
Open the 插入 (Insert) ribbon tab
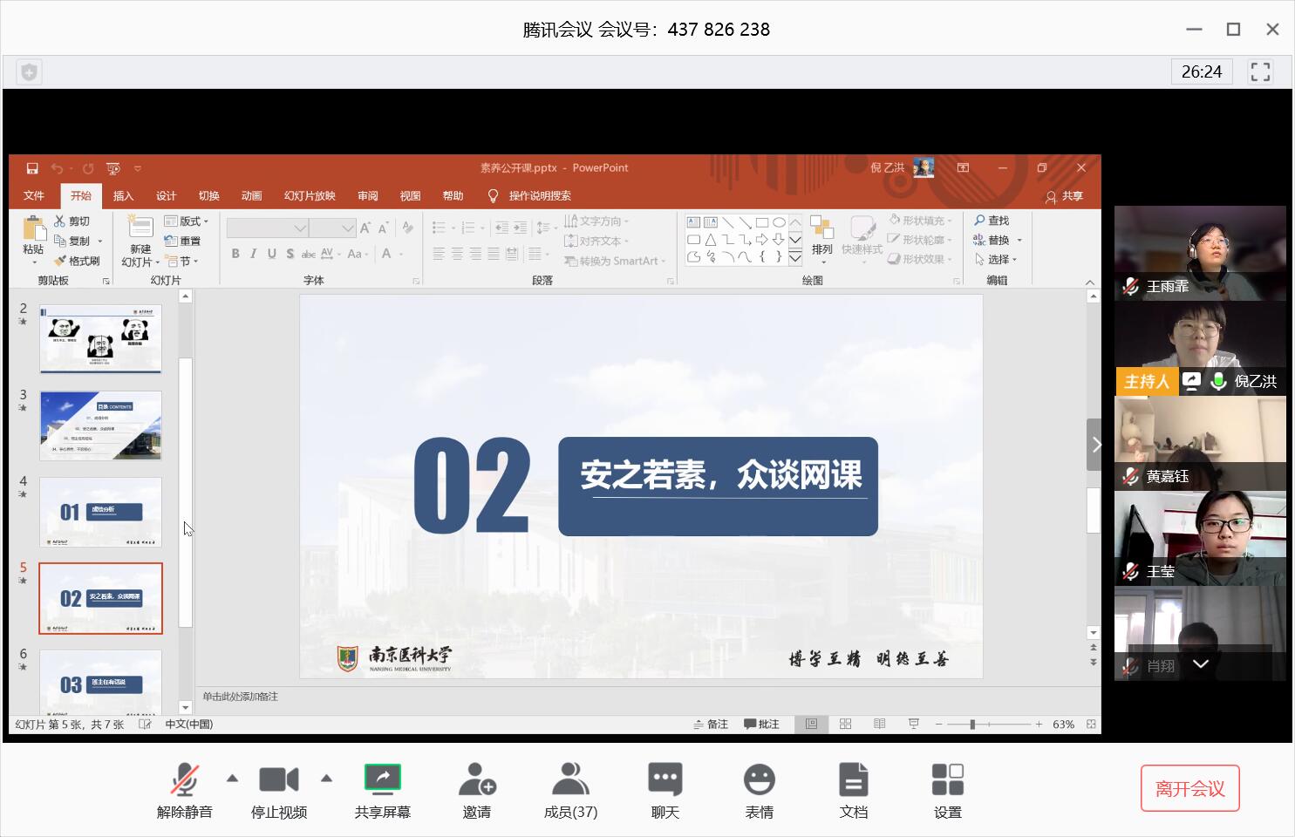click(x=123, y=196)
